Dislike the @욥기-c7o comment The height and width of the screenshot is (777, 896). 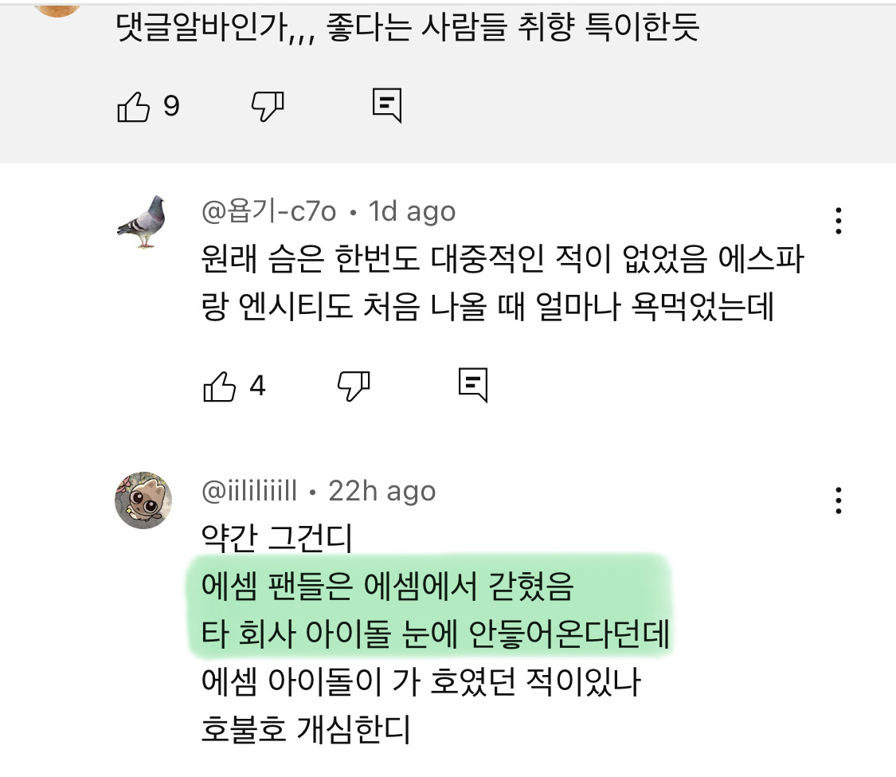click(354, 387)
